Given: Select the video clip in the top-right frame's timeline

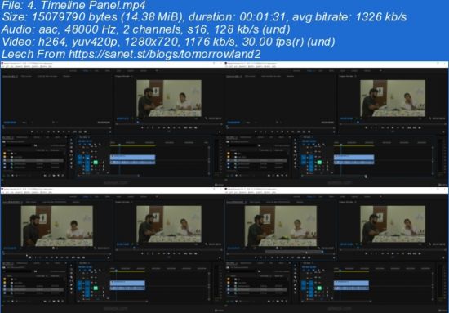Looking at the screenshot, I should click(x=354, y=158).
